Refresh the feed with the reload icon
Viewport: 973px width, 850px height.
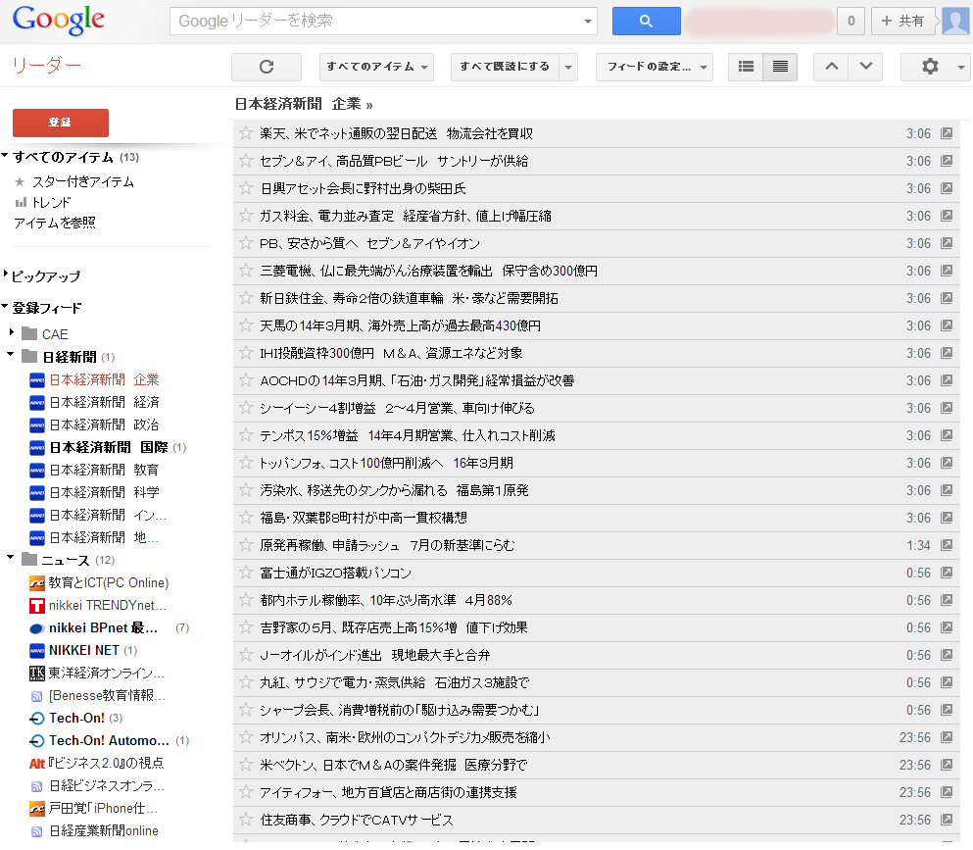click(267, 67)
